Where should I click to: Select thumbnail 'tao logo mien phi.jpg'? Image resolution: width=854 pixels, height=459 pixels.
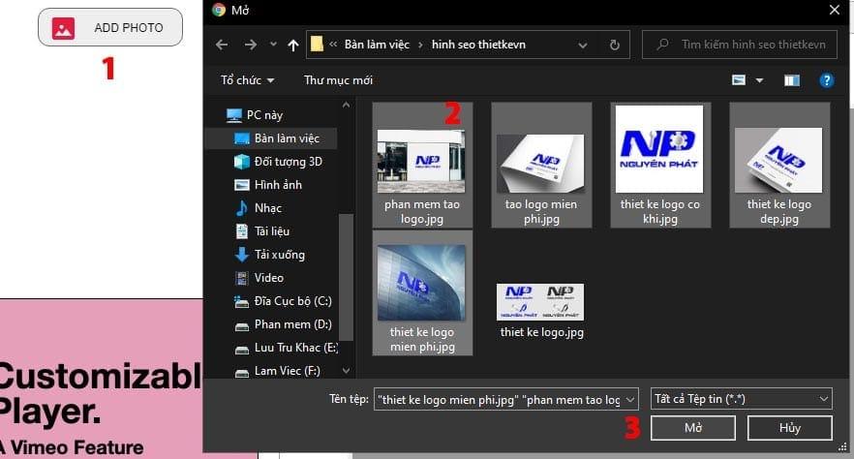tap(541, 165)
